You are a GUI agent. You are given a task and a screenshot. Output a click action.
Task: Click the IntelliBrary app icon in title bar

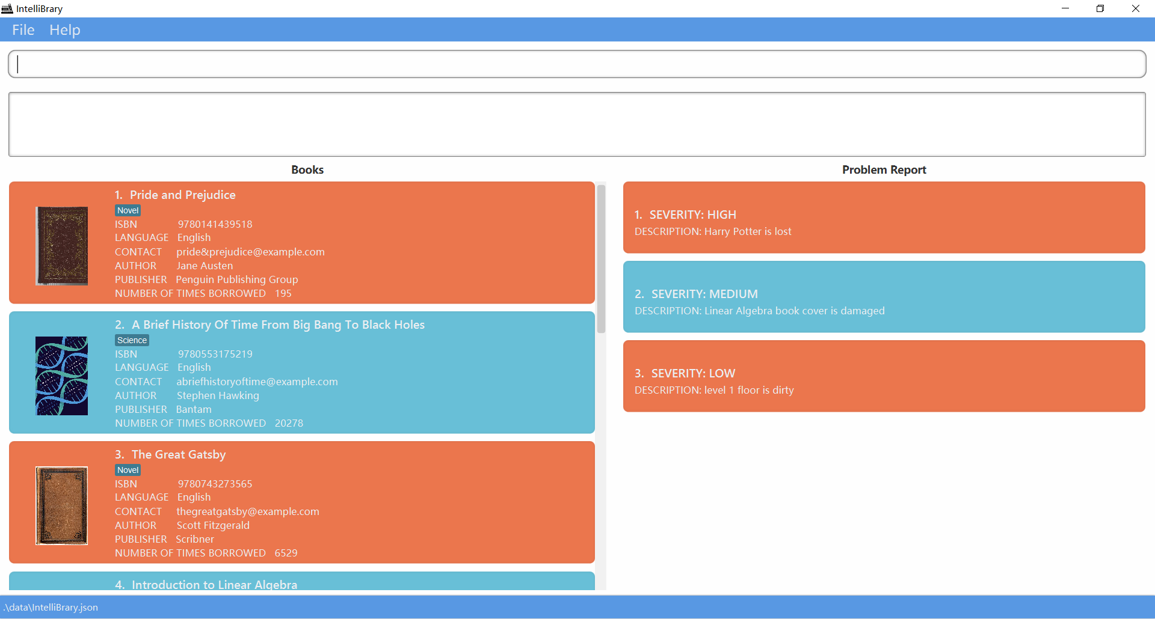(x=7, y=8)
